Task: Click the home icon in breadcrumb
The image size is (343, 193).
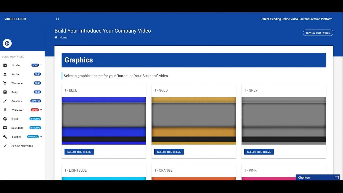Action: coord(56,37)
